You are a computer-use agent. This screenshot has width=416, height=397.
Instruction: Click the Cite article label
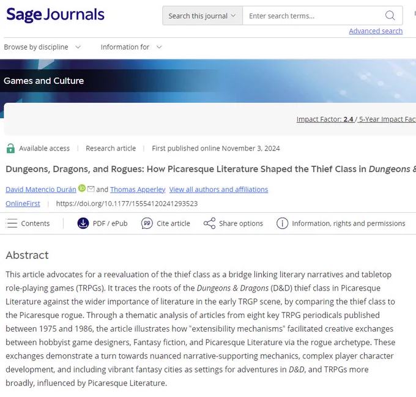[173, 223]
